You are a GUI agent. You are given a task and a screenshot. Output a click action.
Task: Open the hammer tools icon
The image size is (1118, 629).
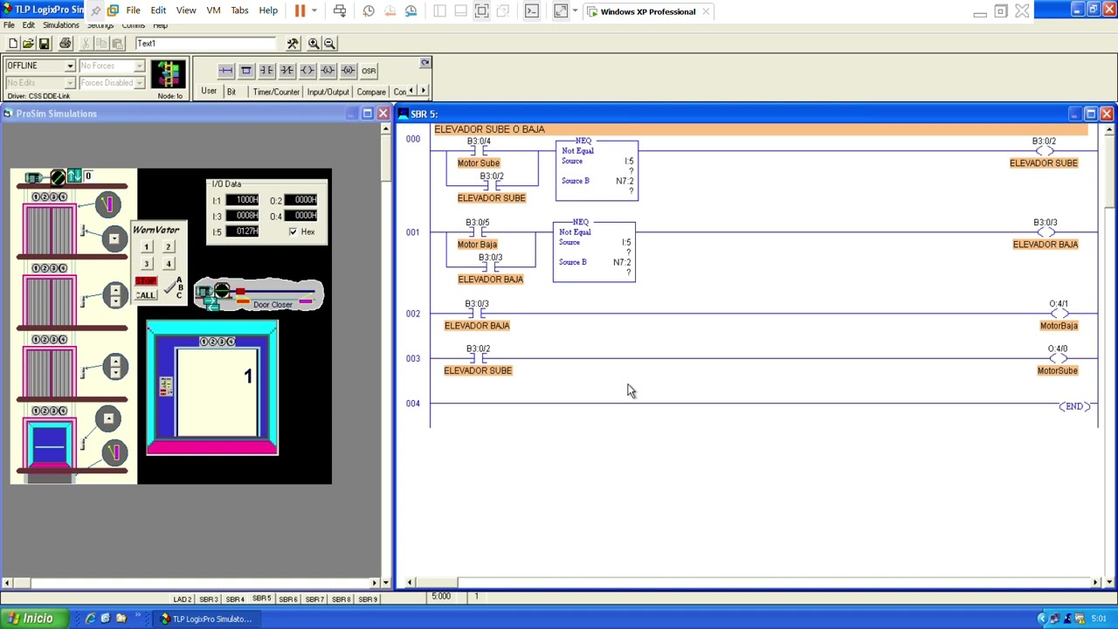(293, 44)
